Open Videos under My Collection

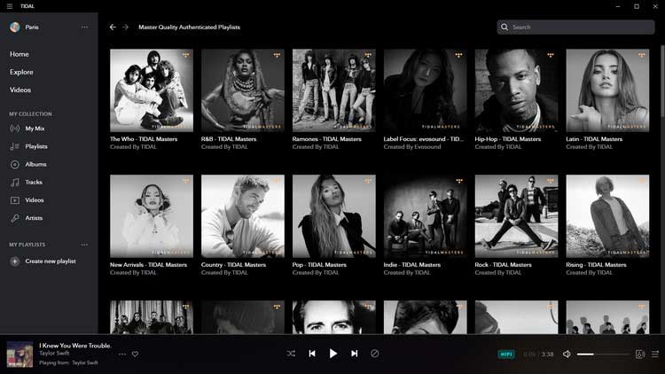(x=35, y=200)
